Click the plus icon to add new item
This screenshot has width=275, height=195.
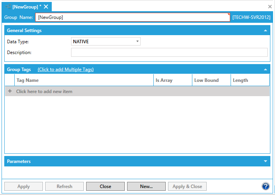point(10,92)
